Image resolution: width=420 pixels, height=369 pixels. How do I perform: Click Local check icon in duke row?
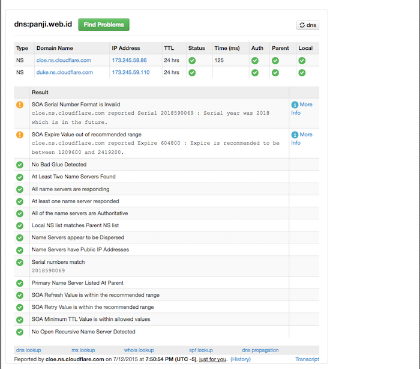tap(302, 73)
